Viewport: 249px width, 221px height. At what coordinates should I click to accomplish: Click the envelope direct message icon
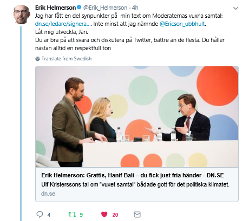point(137,215)
